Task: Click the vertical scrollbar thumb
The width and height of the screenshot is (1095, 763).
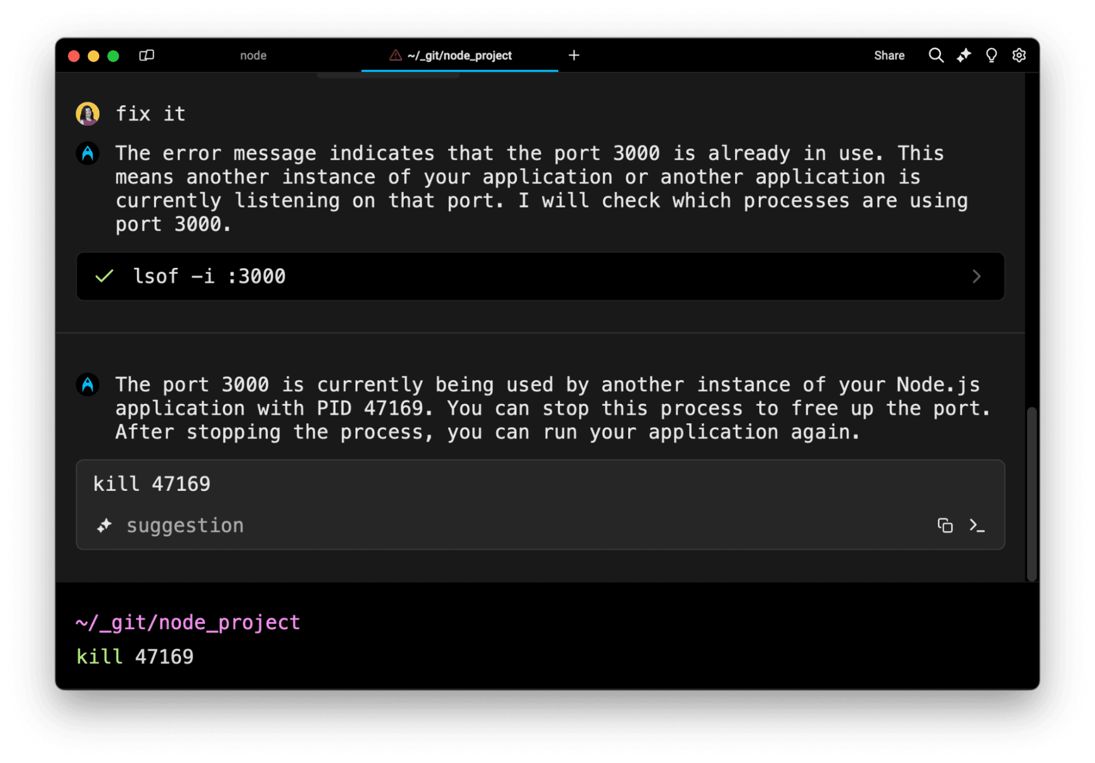Action: (x=1031, y=493)
